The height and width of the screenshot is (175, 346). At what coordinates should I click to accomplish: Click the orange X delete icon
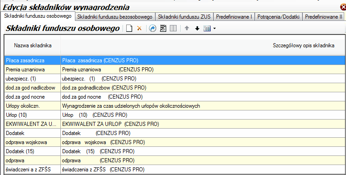point(139,28)
